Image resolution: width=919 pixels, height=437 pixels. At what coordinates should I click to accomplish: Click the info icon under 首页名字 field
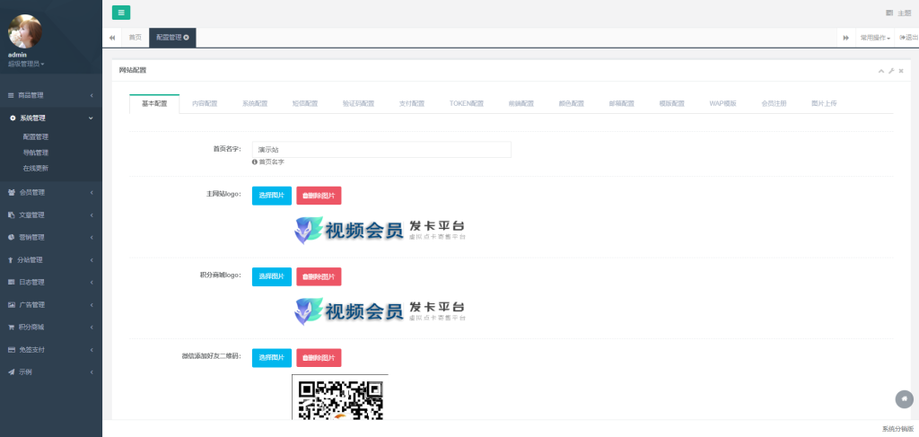(255, 162)
